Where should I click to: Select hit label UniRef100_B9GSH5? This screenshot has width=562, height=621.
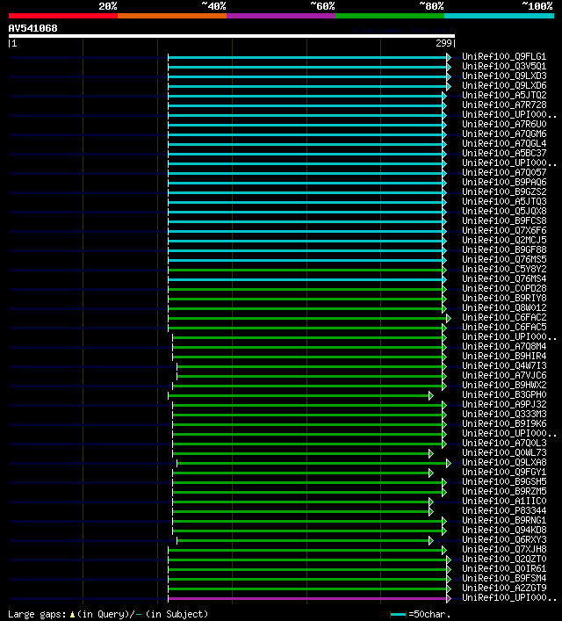[504, 481]
